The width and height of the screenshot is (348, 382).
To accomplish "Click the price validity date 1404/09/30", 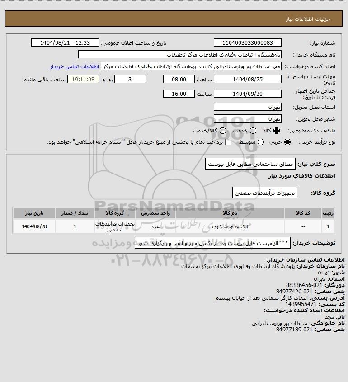I will [247, 94].
